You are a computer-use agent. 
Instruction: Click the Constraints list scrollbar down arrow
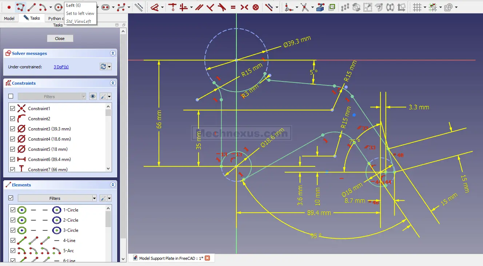click(x=108, y=169)
